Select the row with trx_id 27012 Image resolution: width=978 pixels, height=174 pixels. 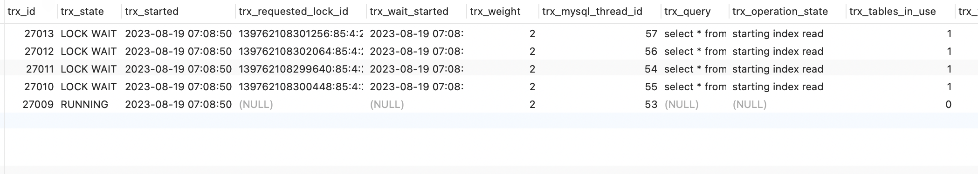pos(489,51)
